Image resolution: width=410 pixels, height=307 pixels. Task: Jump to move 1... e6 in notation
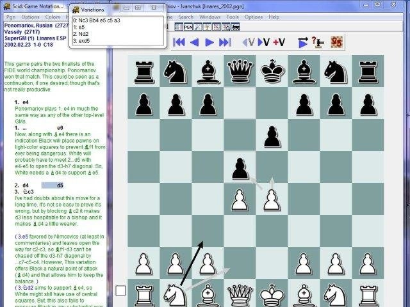(x=60, y=128)
